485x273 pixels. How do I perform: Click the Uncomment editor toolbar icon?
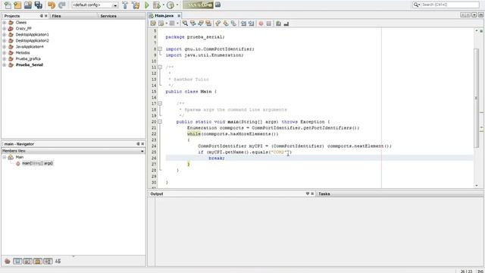(x=286, y=24)
